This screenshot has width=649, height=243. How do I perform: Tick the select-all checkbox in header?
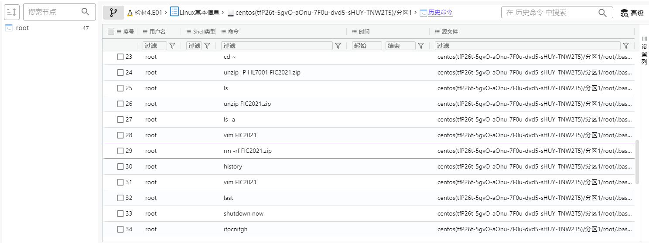111,31
